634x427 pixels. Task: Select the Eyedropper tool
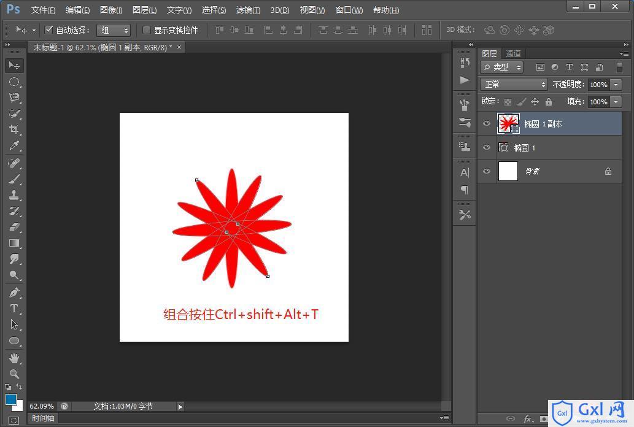(14, 145)
